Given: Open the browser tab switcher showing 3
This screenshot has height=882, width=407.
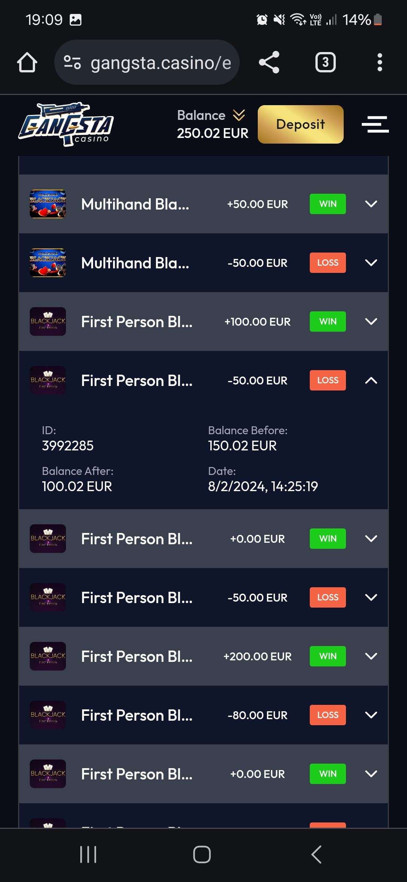Looking at the screenshot, I should 325,62.
